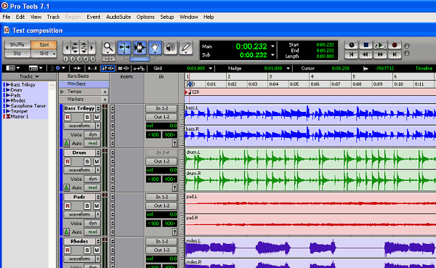The width and height of the screenshot is (436, 268).
Task: Expand the Tempo ruler triangle
Action: pyautogui.click(x=62, y=92)
